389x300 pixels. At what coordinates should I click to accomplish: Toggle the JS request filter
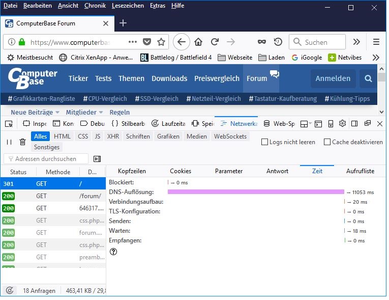tap(98, 137)
